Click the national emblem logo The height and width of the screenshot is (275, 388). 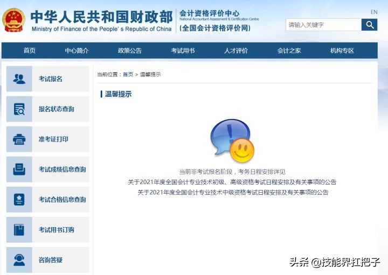13,20
